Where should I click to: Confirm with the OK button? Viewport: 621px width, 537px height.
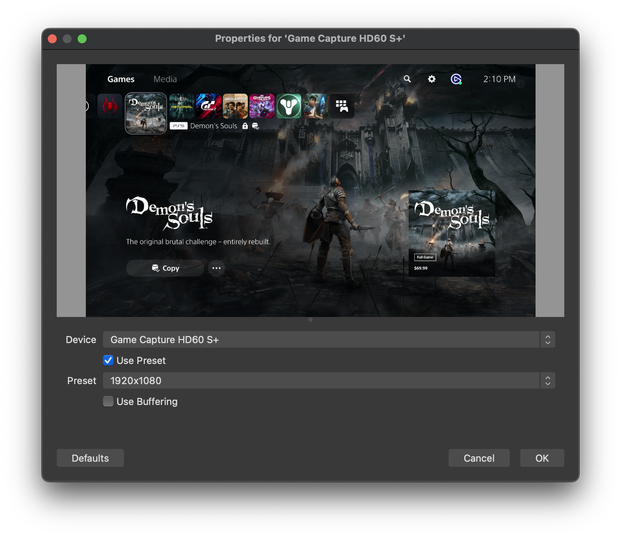542,458
